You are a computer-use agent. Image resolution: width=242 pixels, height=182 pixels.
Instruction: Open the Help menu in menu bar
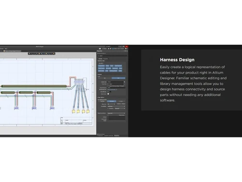point(6,49)
